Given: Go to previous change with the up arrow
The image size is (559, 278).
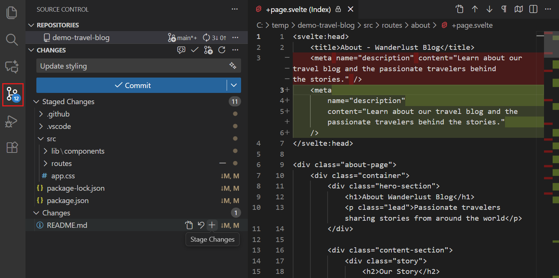Looking at the screenshot, I should pos(475,9).
